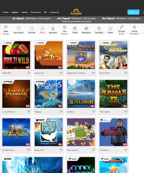This screenshot has height=173, width=144.
Task: Click the Moby Dick game title text
Action: (39, 150)
